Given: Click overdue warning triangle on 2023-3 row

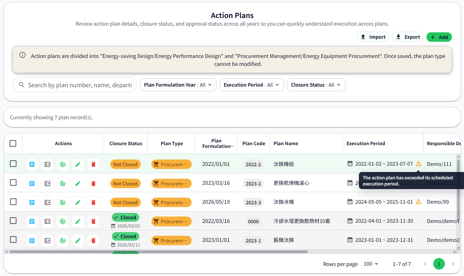Looking at the screenshot, I should 419,202.
